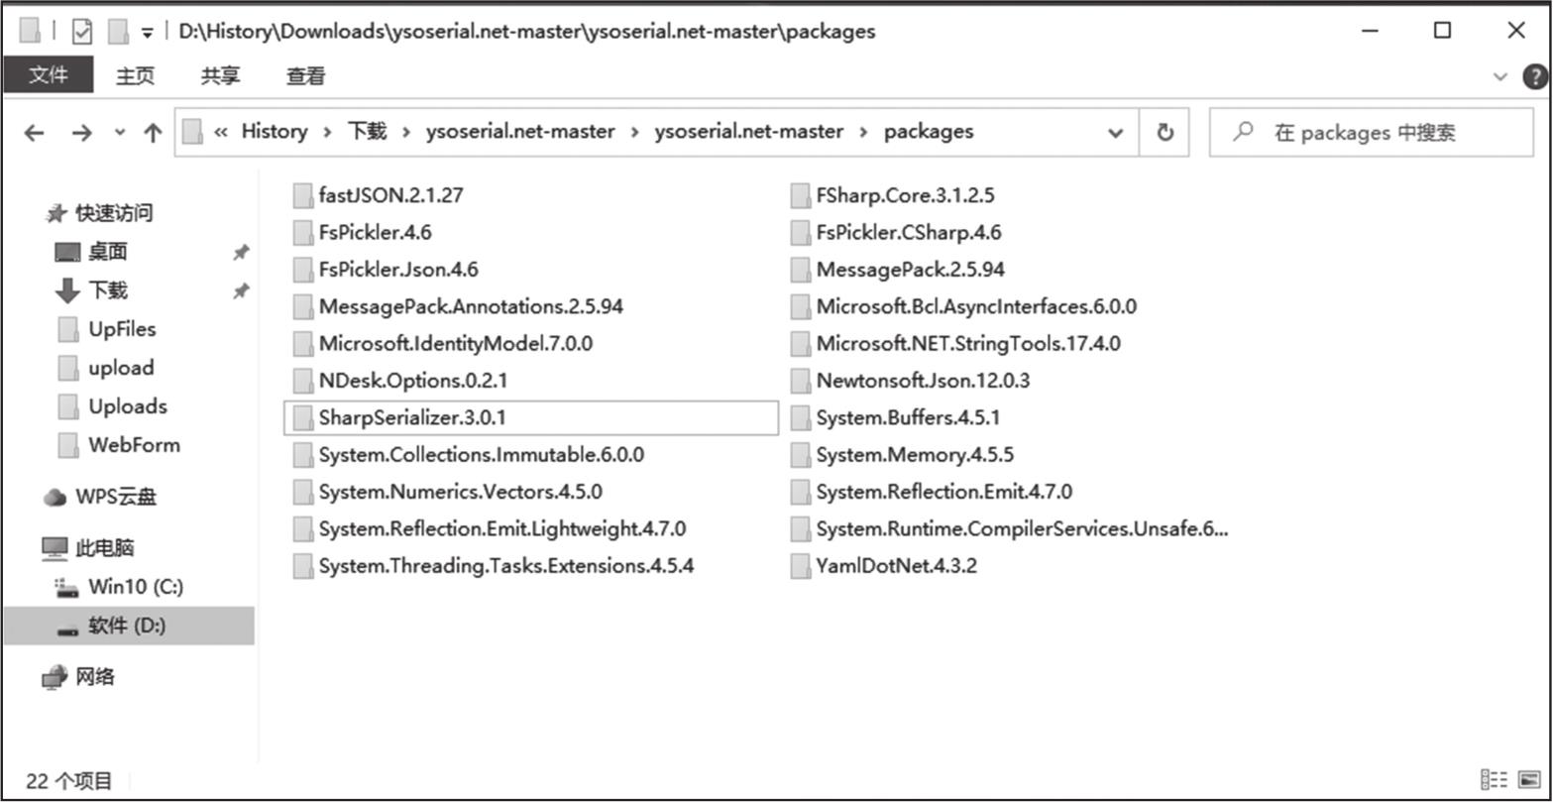Click the Properties quick access icon

[x=82, y=32]
